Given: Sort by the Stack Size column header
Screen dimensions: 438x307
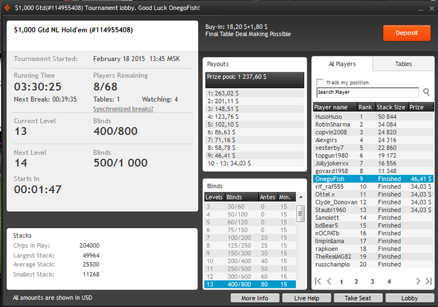Looking at the screenshot, I should click(392, 107).
